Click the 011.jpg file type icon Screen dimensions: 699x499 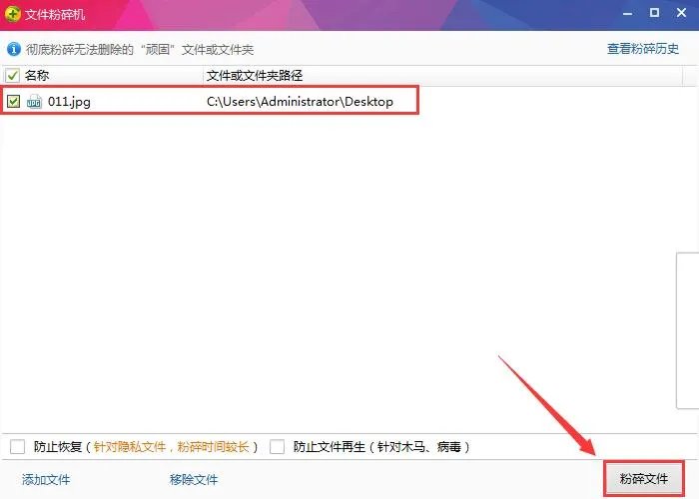click(34, 102)
